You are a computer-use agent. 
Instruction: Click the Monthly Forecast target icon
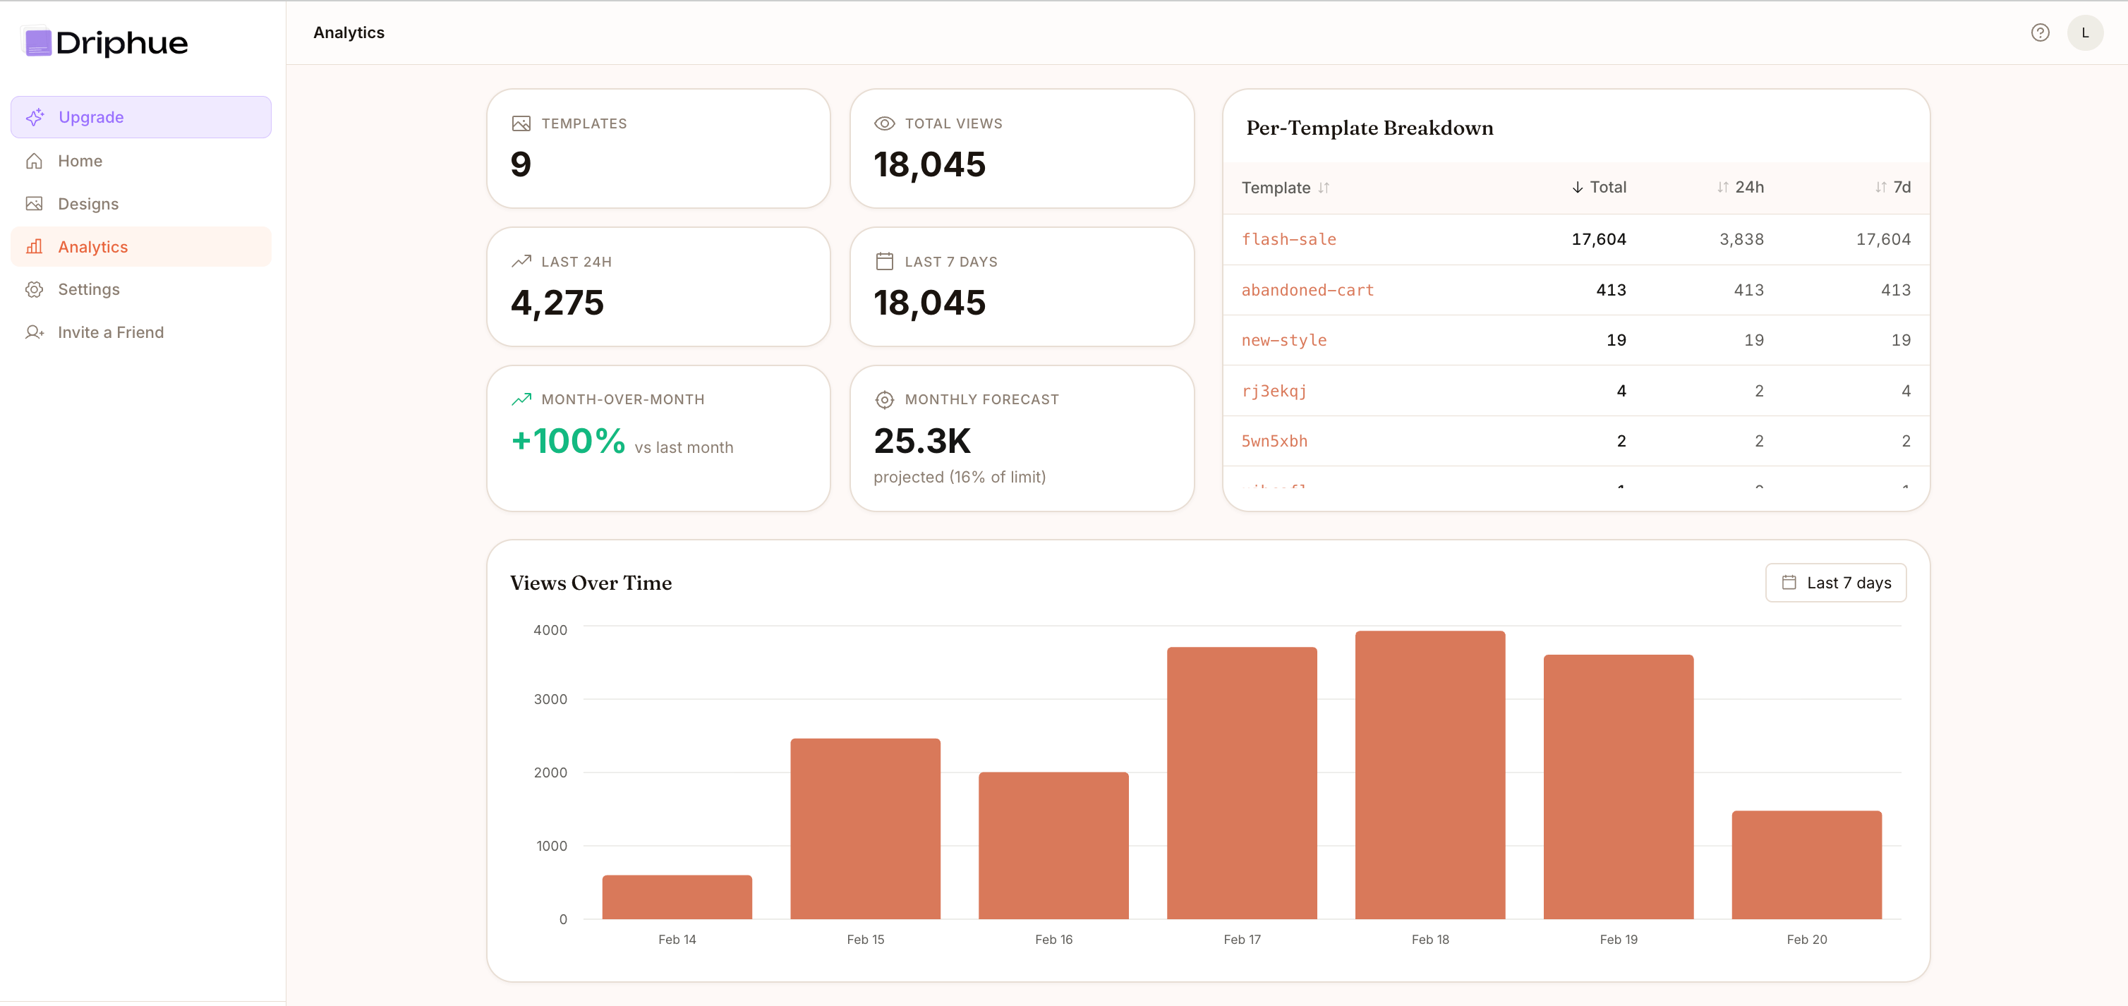point(885,400)
